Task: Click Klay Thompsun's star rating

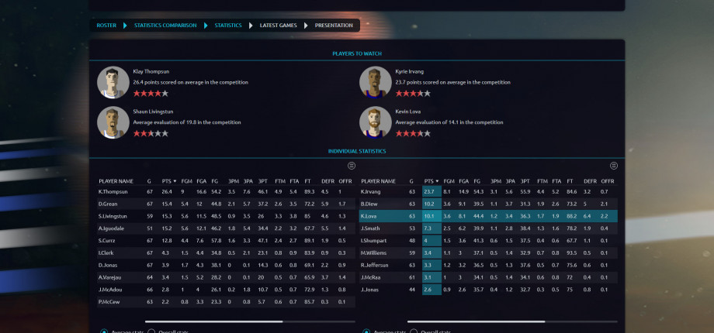Action: click(x=151, y=94)
